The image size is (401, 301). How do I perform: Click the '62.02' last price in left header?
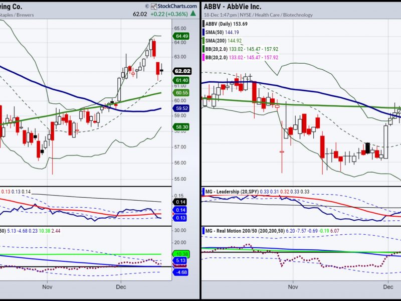(x=140, y=14)
